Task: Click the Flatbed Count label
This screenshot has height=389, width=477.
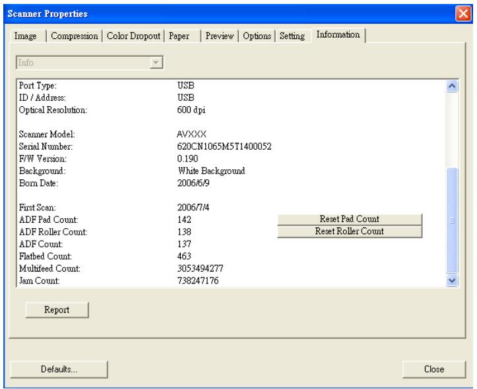Action: coord(46,256)
